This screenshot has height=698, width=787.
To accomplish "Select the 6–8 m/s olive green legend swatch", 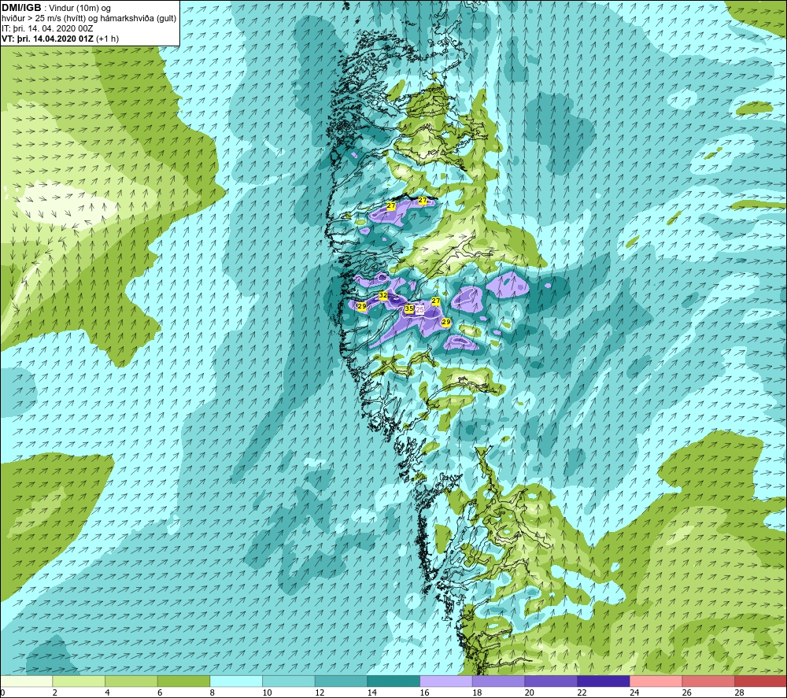I will [x=183, y=681].
